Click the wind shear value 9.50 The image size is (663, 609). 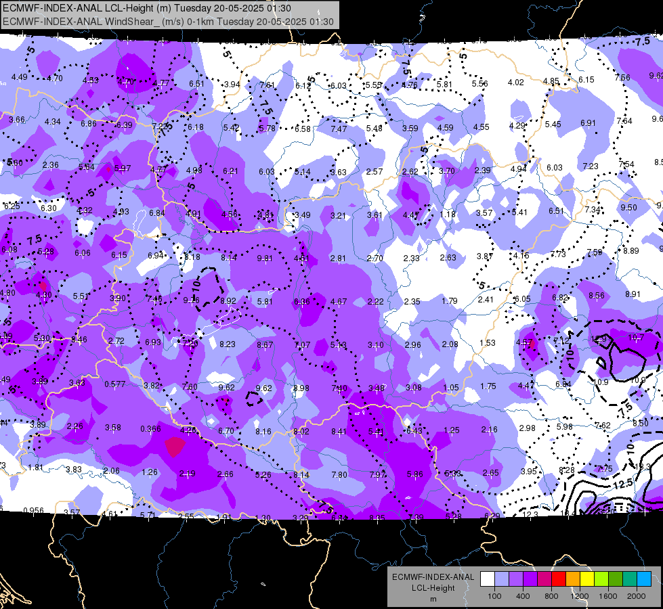point(628,208)
